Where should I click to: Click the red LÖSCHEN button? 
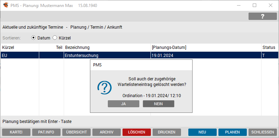pos(137,132)
